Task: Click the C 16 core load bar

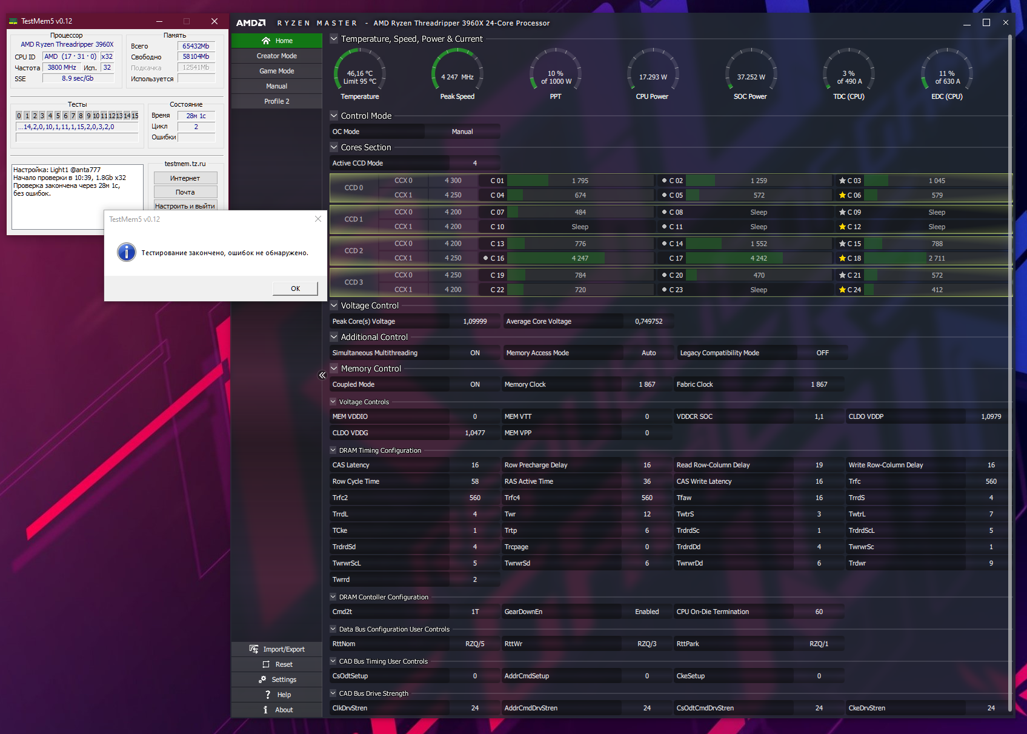Action: [580, 258]
